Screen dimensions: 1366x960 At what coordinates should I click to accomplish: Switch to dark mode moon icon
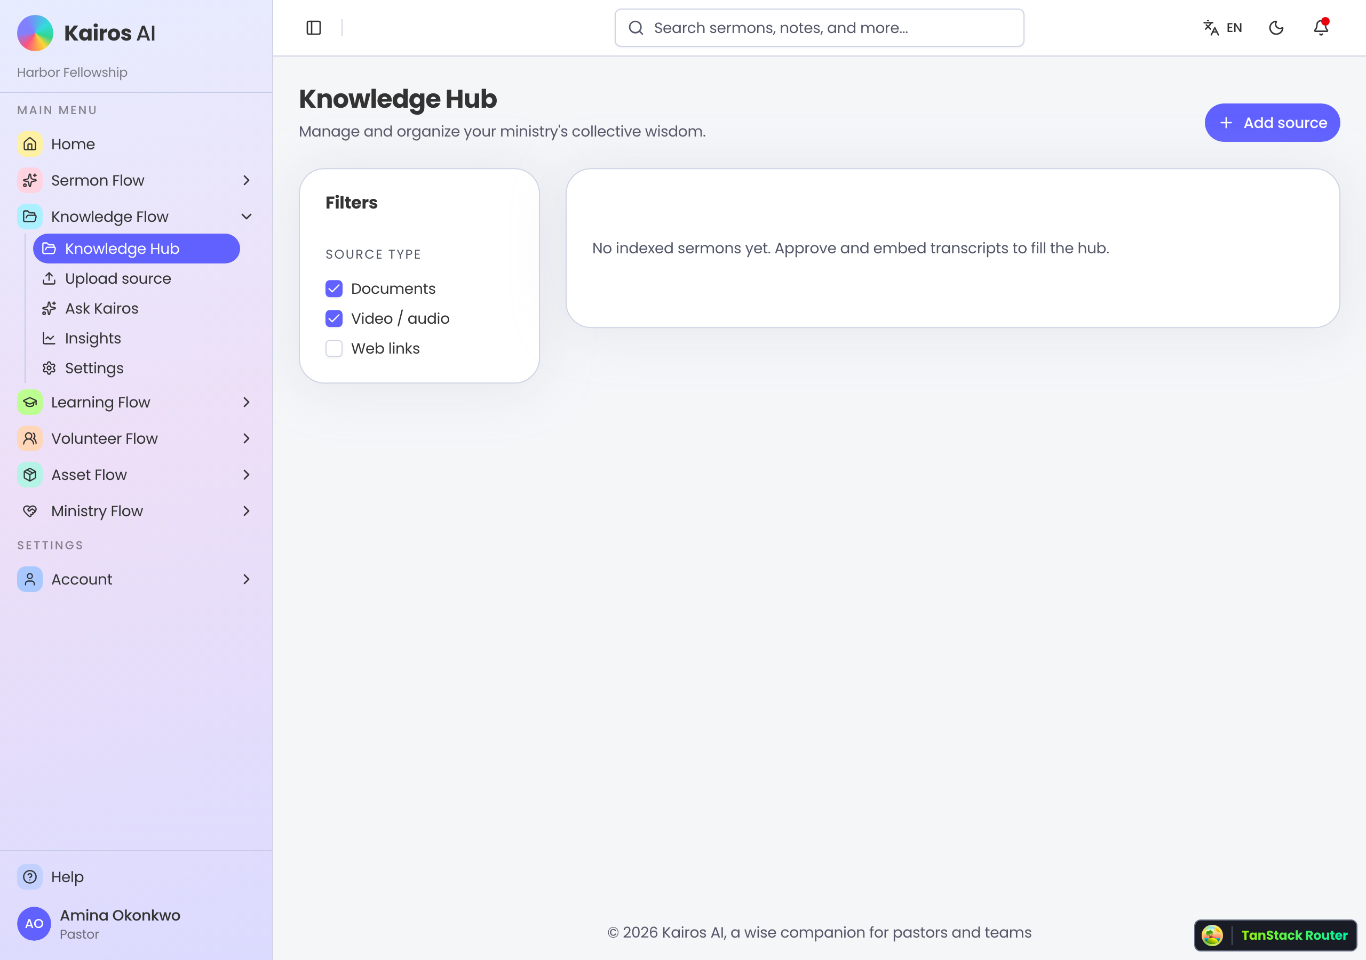click(x=1276, y=28)
